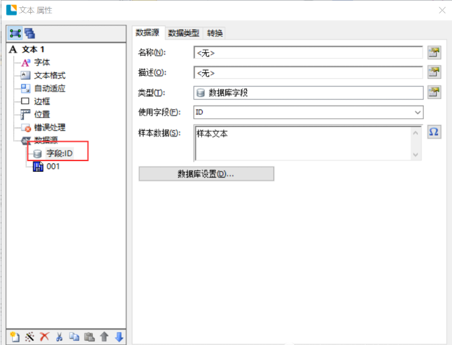This screenshot has width=452, height=345.
Task: Select 字体 in the property tree
Action: 42,62
